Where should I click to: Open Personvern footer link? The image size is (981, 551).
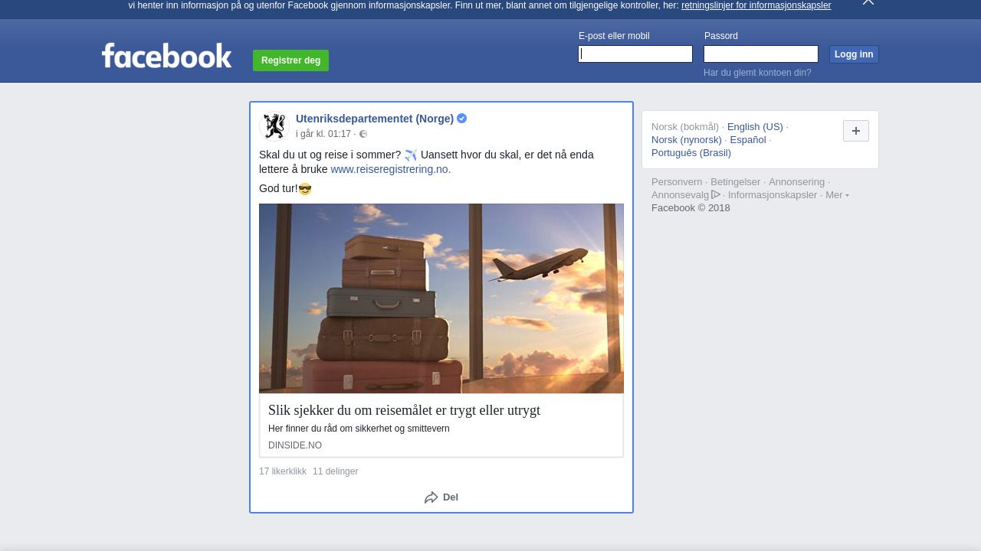[x=677, y=182]
